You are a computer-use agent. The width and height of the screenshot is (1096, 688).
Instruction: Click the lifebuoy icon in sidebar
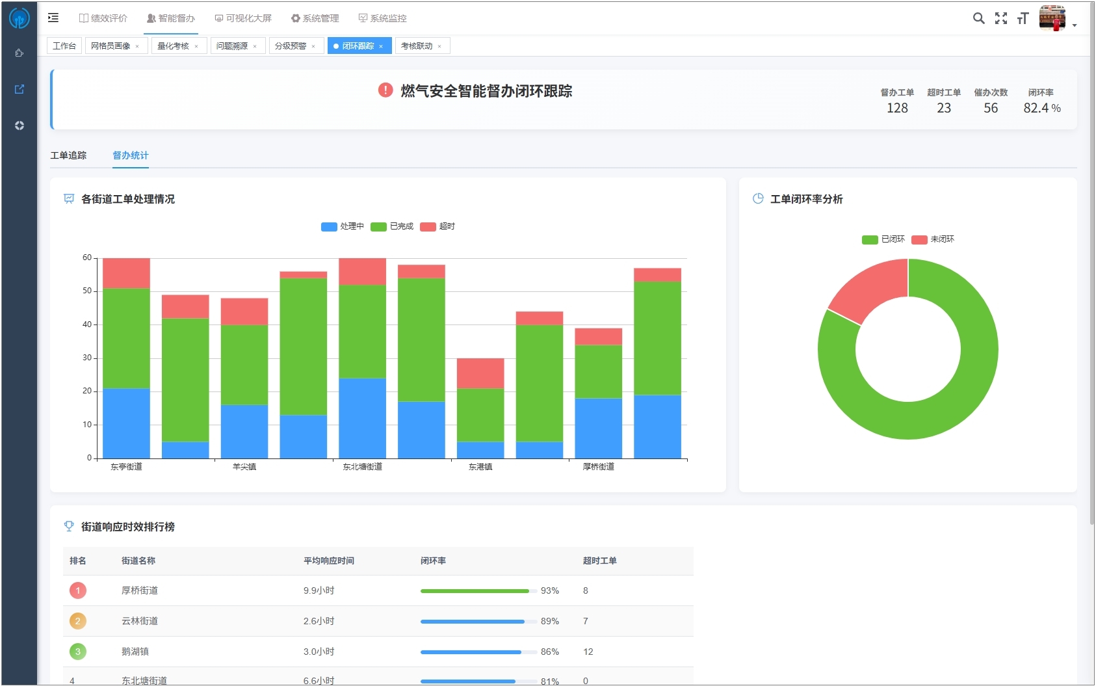point(20,126)
